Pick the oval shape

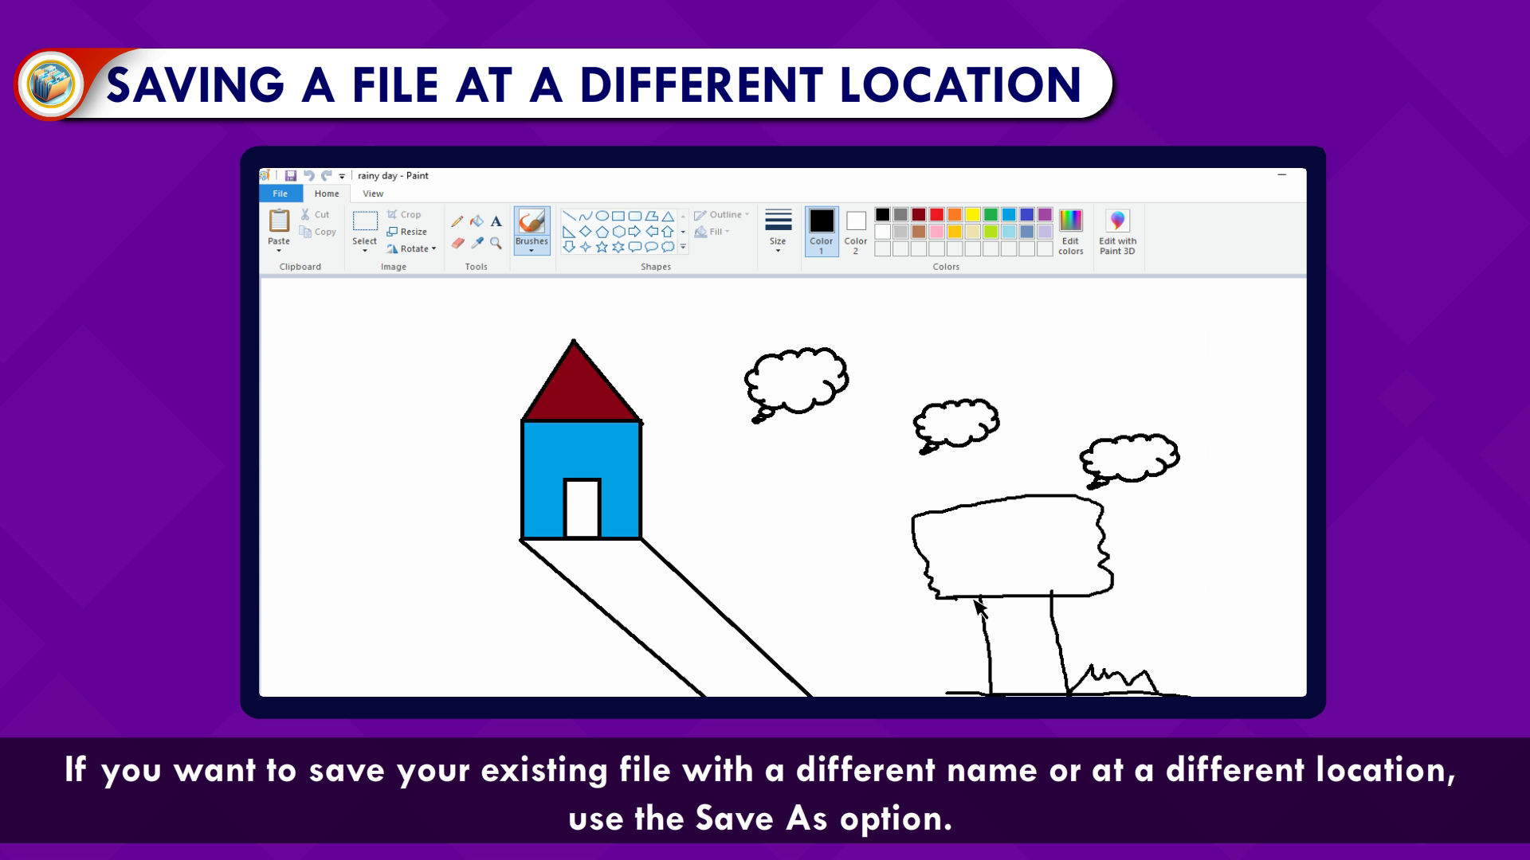[602, 216]
